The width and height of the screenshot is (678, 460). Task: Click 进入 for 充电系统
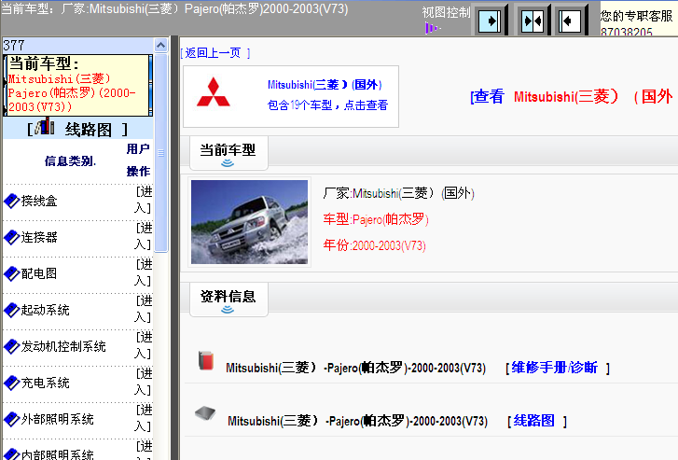click(x=143, y=382)
